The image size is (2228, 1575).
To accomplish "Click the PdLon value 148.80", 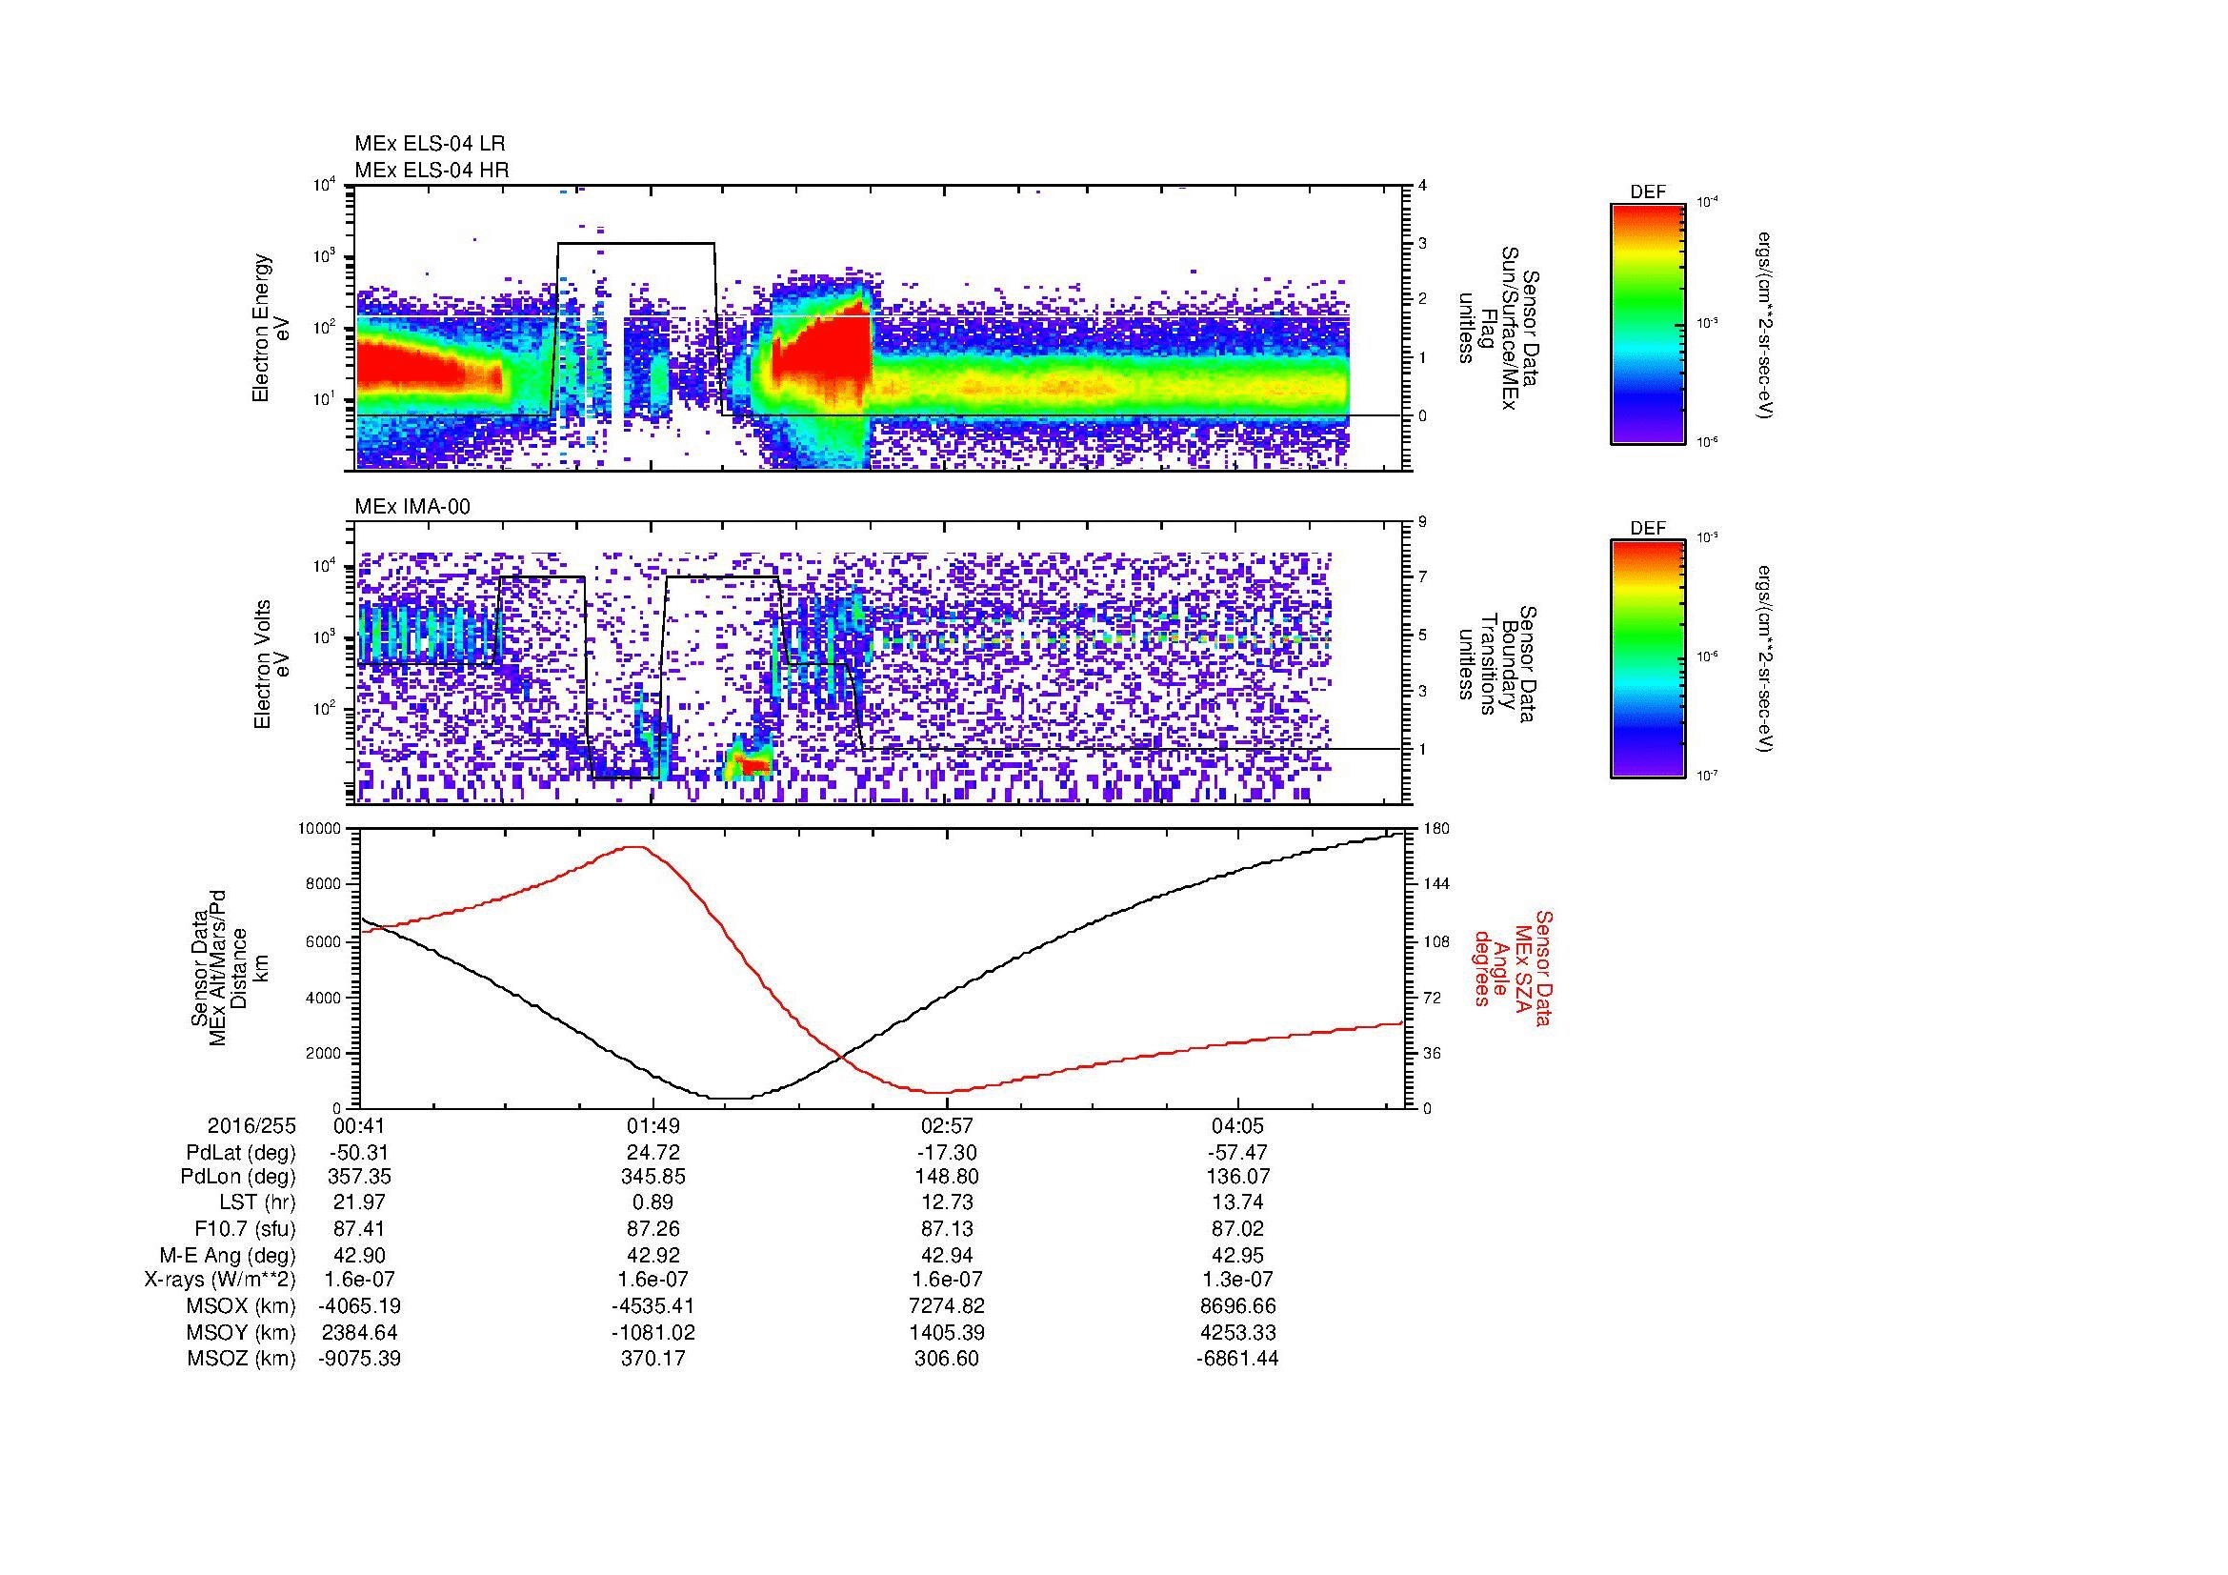I will [947, 1177].
